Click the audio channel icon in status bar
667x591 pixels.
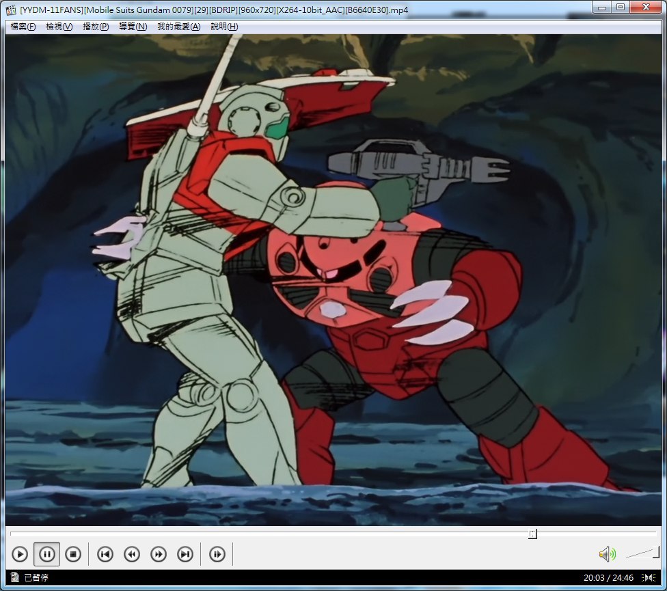coord(648,578)
